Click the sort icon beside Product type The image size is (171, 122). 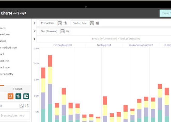[97, 23]
